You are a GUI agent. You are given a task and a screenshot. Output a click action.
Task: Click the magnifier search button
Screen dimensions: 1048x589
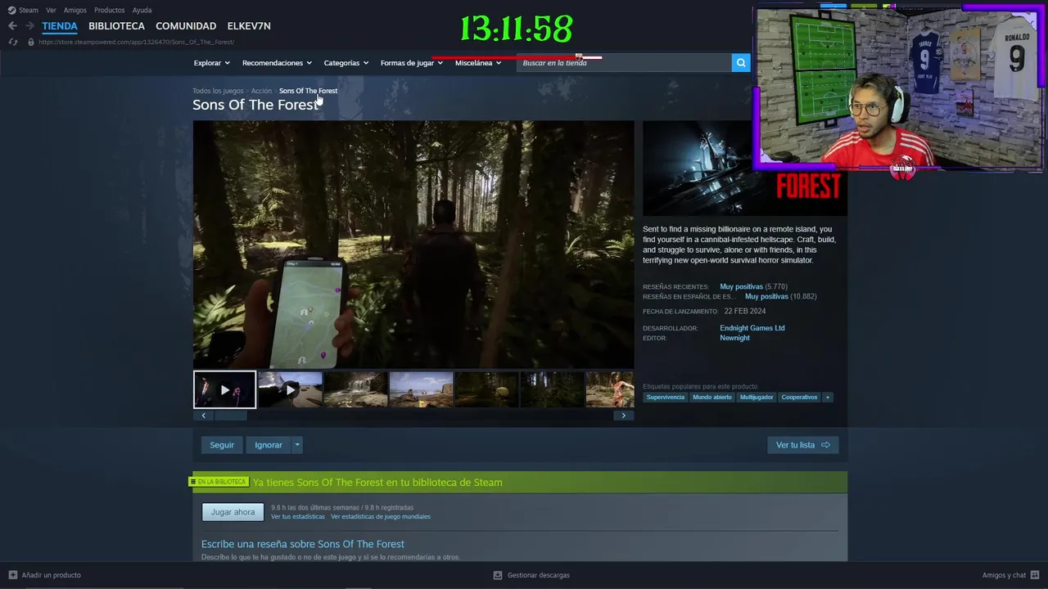[x=741, y=63]
